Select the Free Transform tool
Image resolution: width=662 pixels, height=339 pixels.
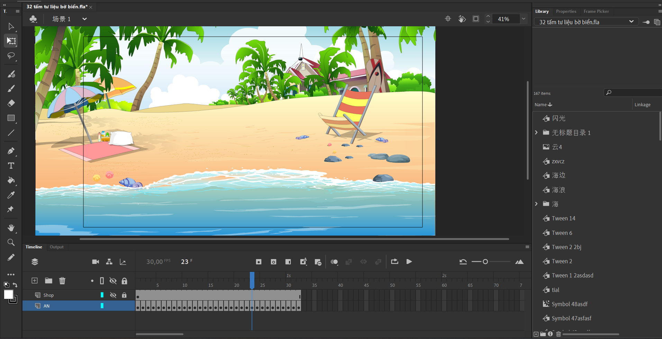tap(11, 41)
